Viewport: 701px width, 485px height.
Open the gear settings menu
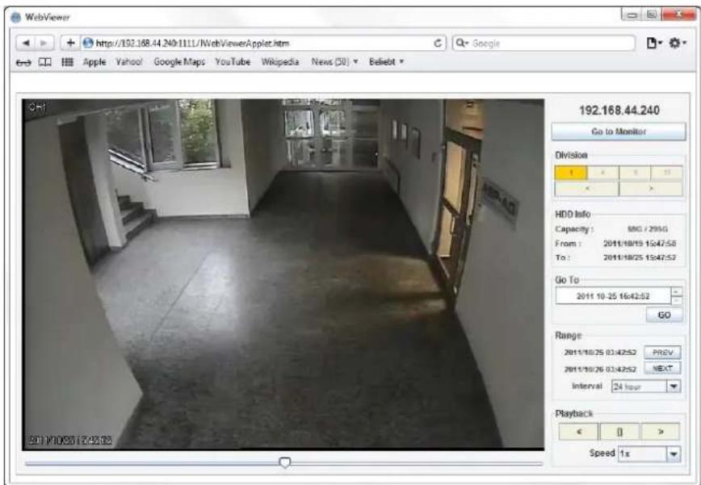678,43
